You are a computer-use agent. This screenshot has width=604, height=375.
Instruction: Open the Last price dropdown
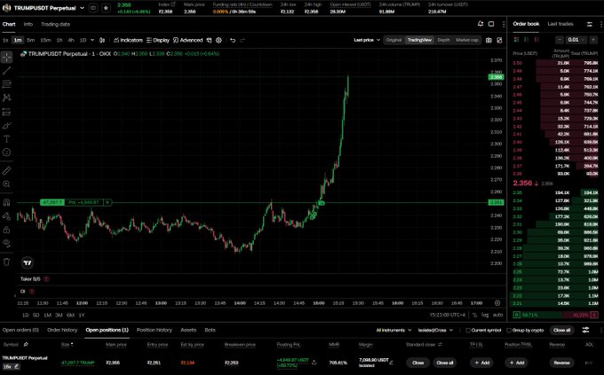[x=367, y=40]
